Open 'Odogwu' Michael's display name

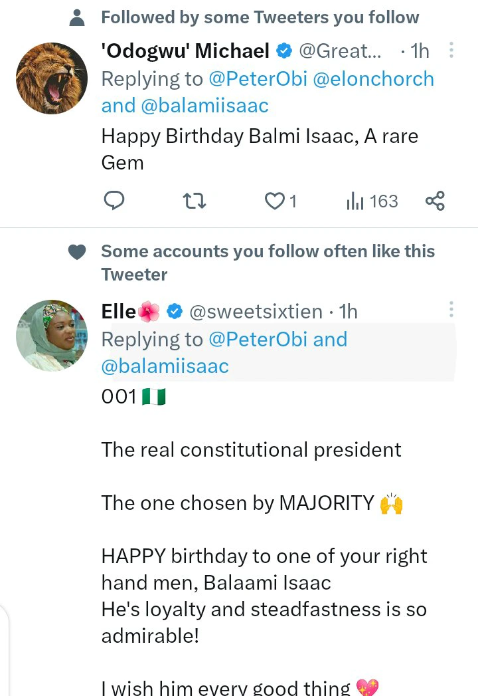click(x=185, y=51)
